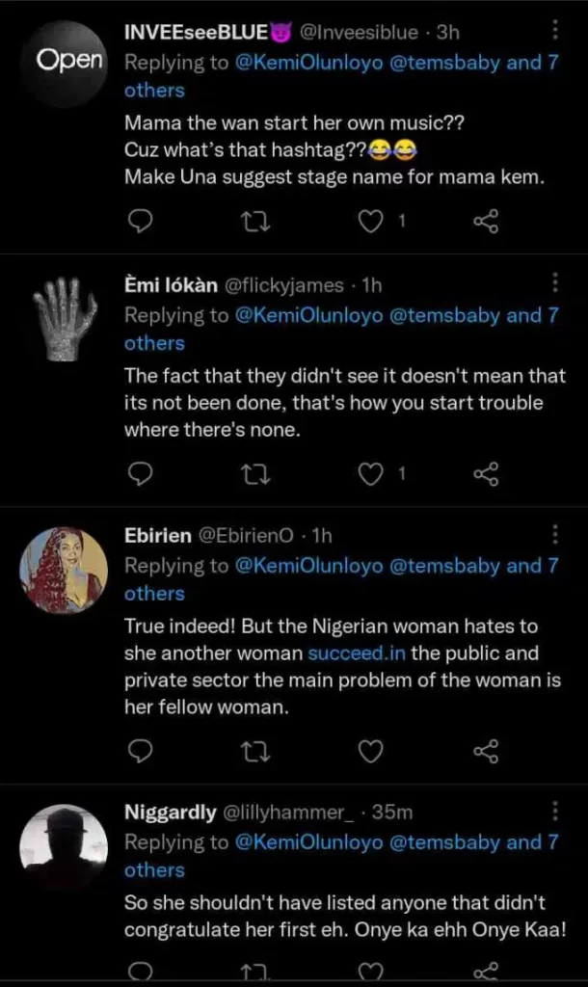
Task: Open more options for INVEEseeBLUE's tweet
Action: click(x=556, y=32)
